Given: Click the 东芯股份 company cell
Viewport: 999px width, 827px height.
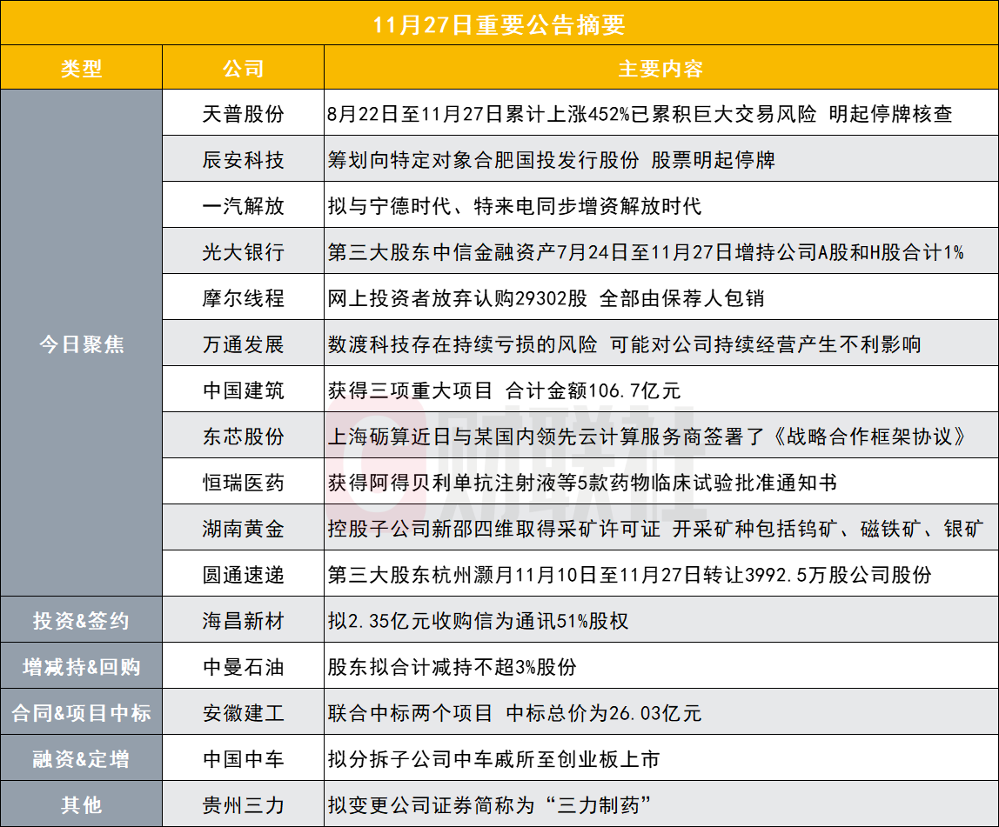Looking at the screenshot, I should point(242,437).
